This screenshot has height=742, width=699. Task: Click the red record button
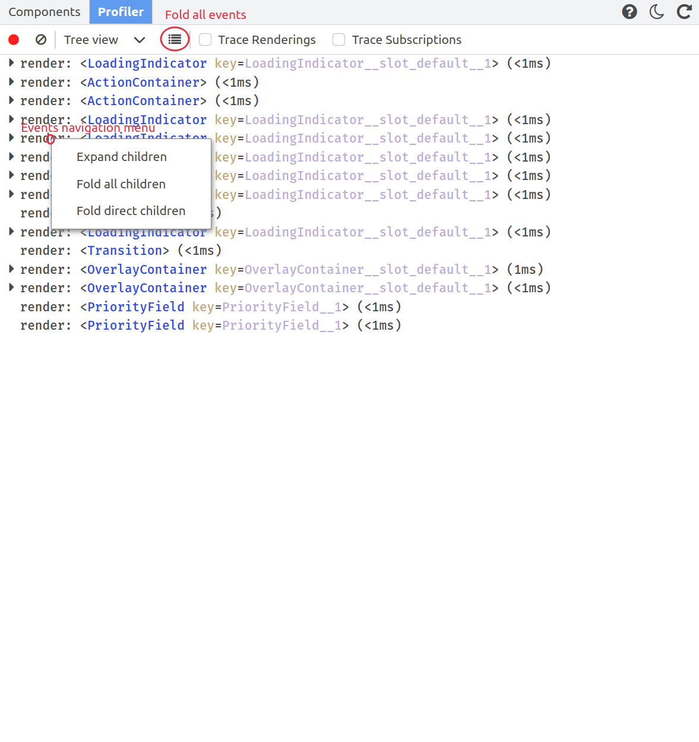14,40
